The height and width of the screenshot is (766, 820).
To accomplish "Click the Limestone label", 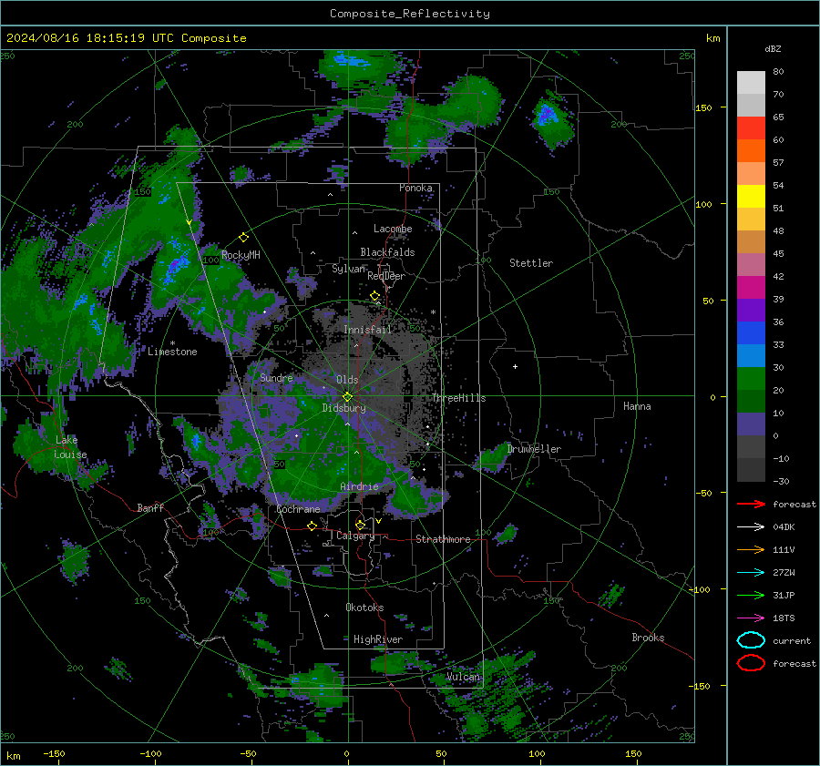I will point(172,352).
